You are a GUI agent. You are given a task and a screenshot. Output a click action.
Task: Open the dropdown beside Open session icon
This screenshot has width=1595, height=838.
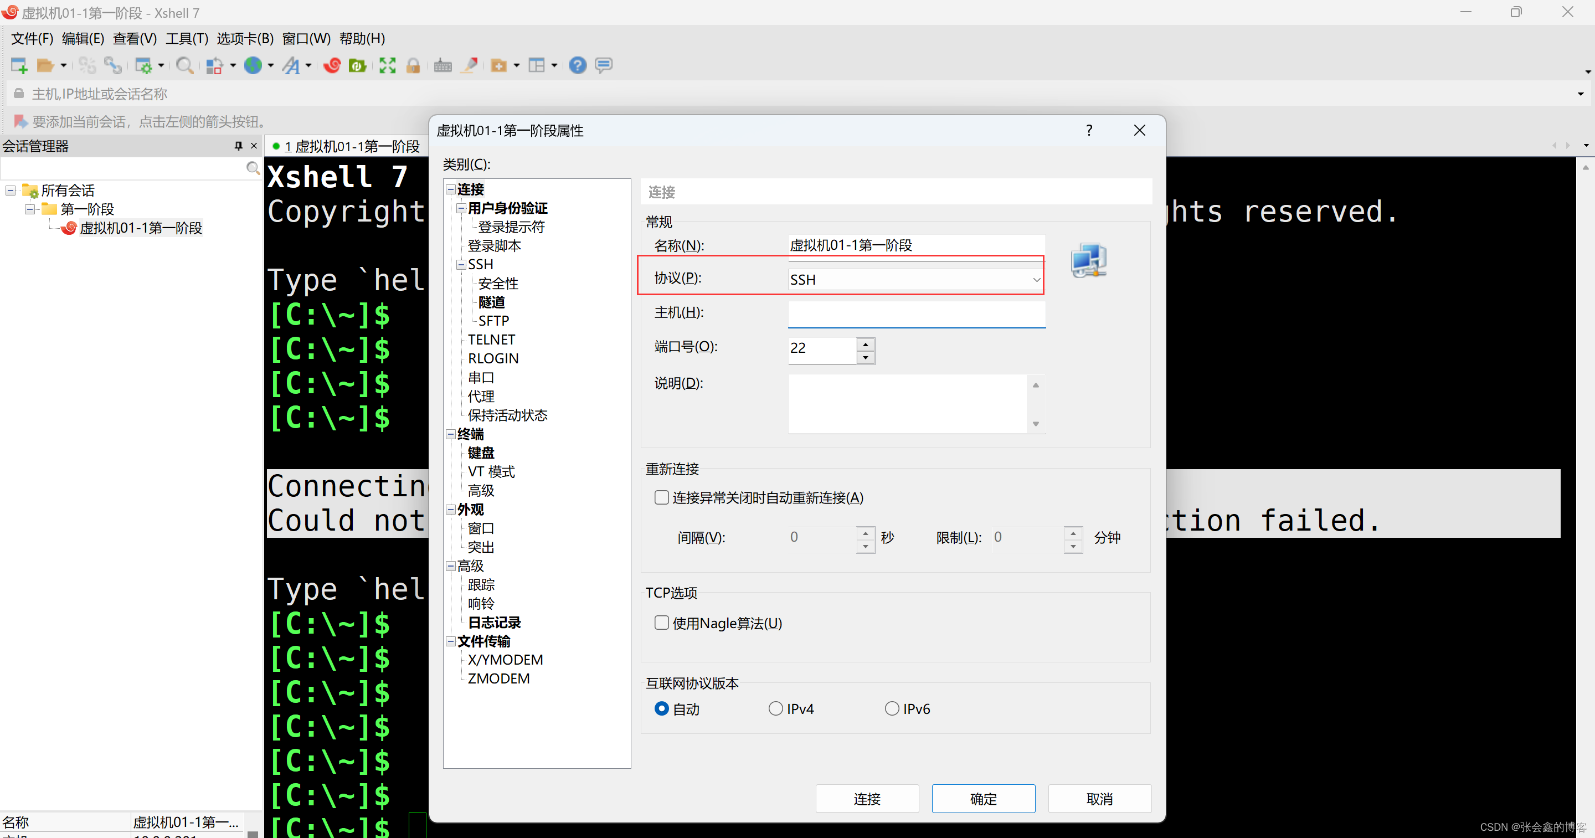pyautogui.click(x=63, y=65)
